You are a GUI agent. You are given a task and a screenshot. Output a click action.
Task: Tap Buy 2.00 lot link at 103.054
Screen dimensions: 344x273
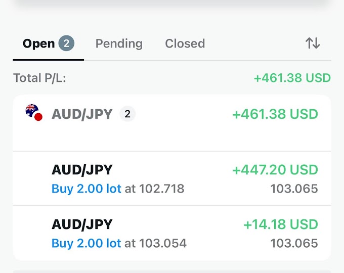(86, 244)
